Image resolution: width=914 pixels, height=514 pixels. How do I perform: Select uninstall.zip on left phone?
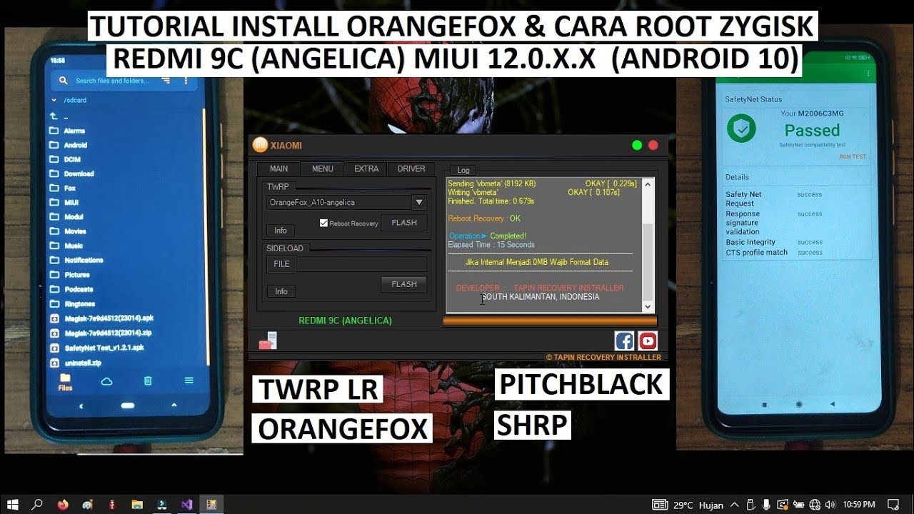[x=74, y=363]
